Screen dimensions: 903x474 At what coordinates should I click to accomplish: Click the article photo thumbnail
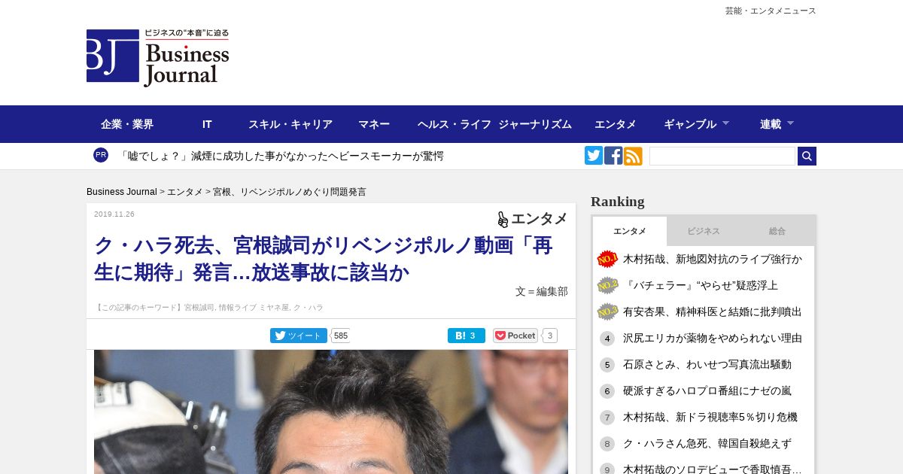(x=331, y=412)
